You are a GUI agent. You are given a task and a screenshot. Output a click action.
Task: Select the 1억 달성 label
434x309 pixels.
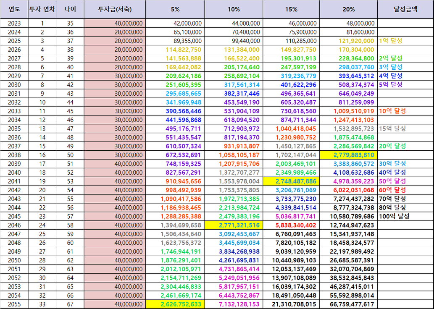tap(391, 41)
